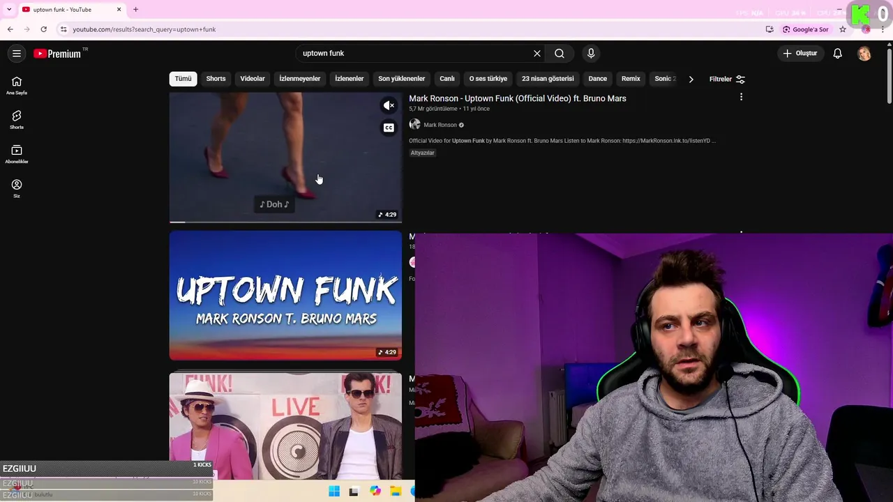Select the İzlenenler filter chip
This screenshot has height=502, width=893.
[349, 79]
